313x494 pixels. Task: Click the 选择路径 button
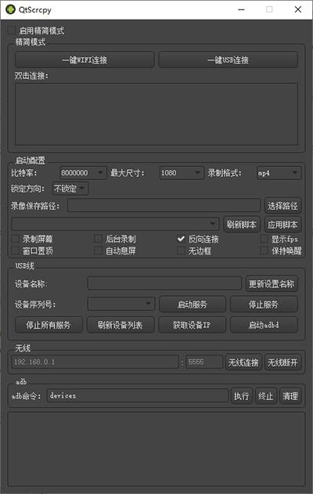282,206
